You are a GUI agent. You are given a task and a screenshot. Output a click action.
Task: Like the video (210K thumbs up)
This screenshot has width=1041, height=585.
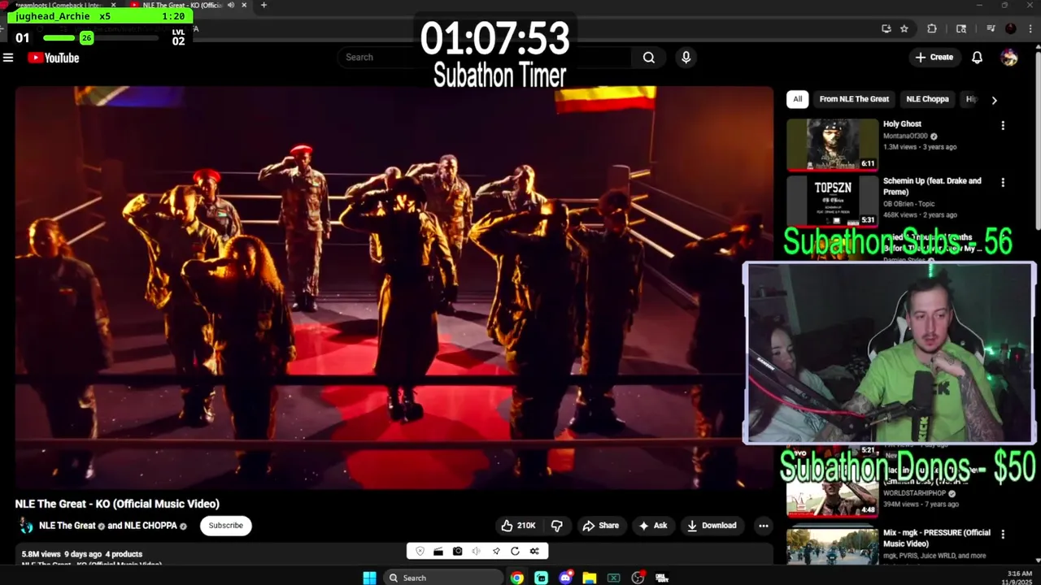(518, 526)
